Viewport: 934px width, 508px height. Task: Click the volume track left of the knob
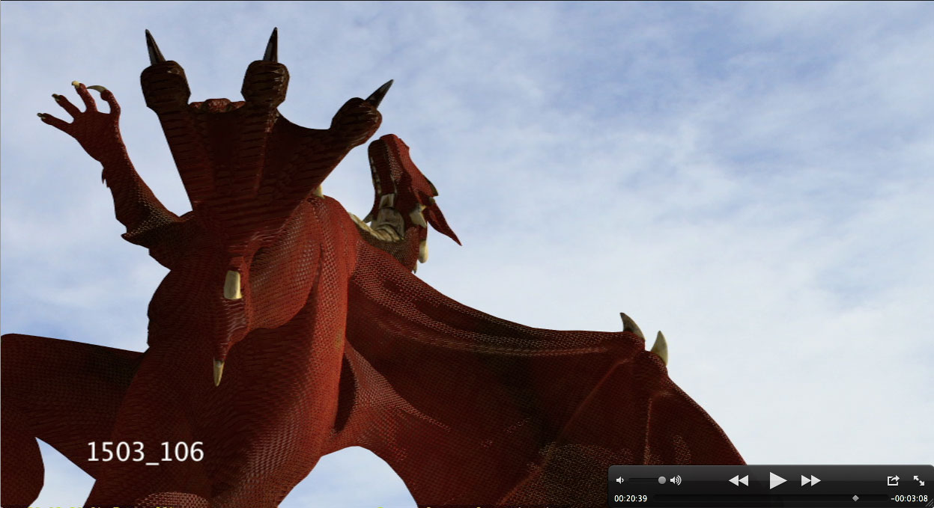coord(643,480)
